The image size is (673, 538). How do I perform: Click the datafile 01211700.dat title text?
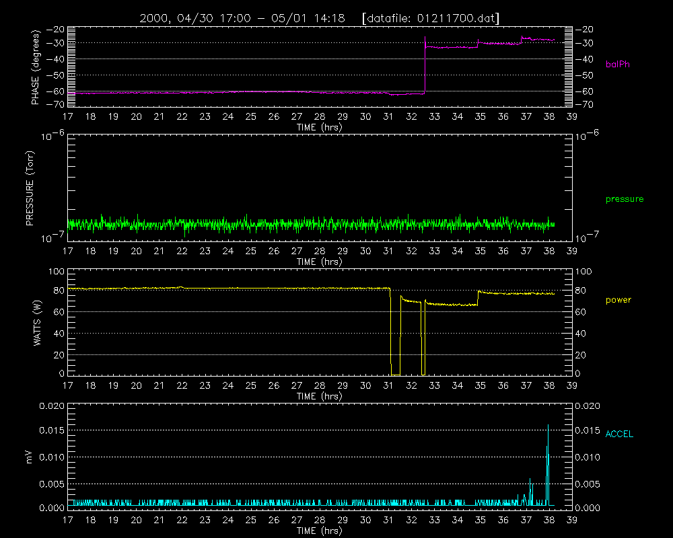click(x=431, y=18)
